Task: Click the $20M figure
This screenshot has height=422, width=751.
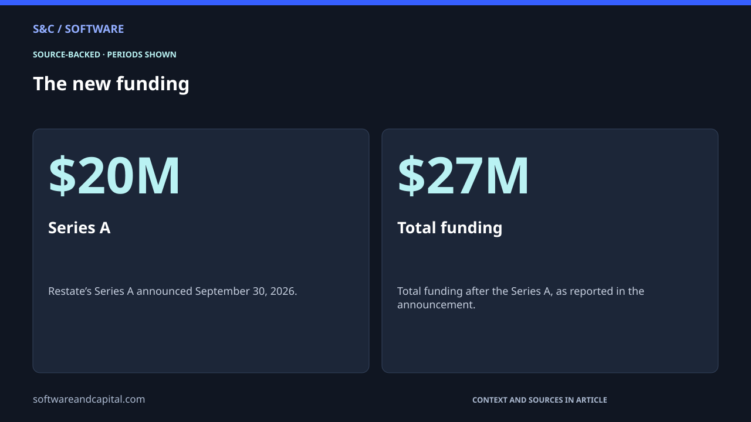Action: pos(114,175)
